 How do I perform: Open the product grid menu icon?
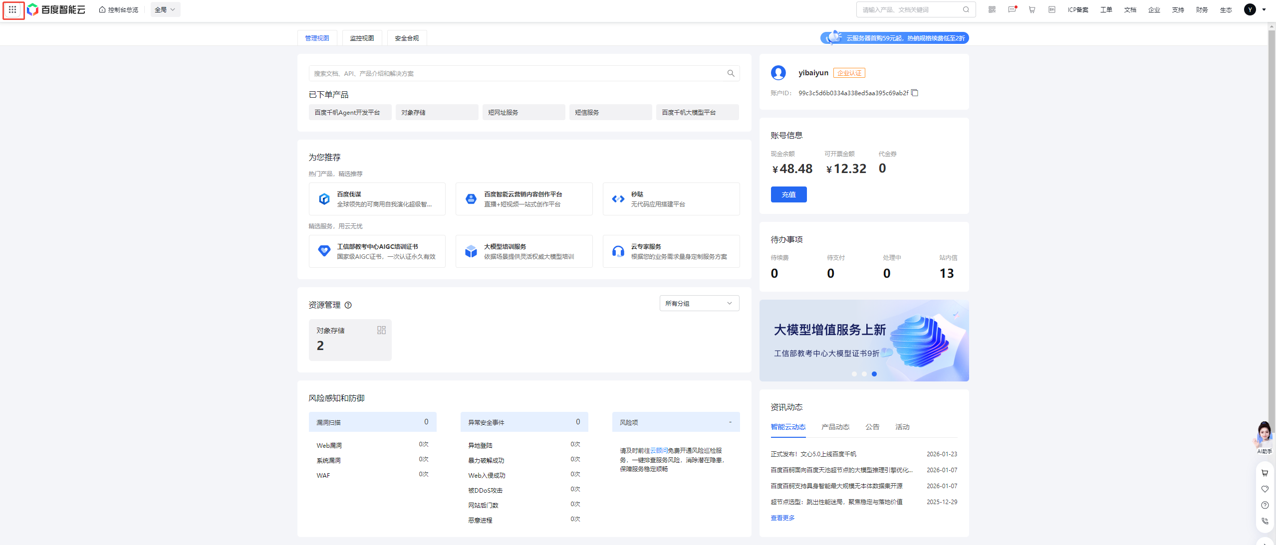pyautogui.click(x=13, y=10)
